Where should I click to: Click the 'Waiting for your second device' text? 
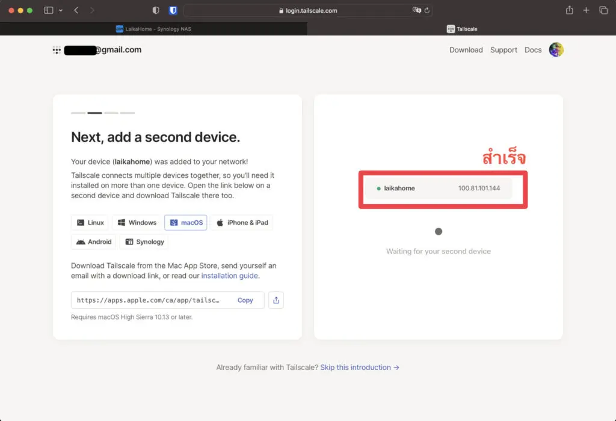click(439, 251)
